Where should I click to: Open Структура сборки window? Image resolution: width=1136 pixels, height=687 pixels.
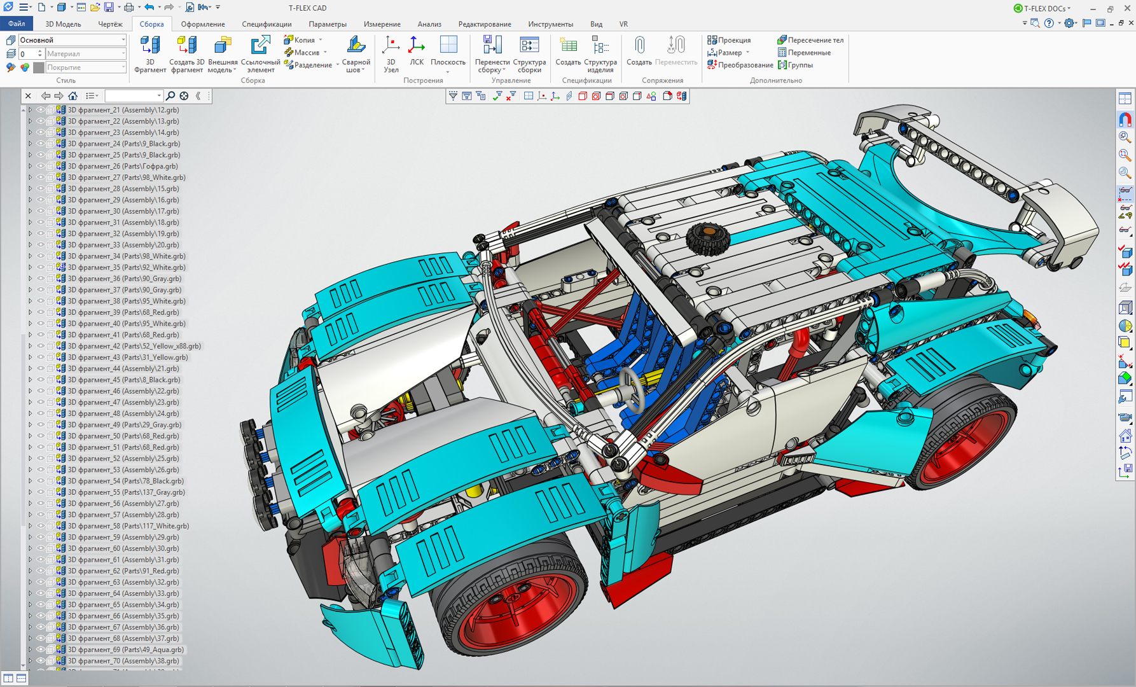tap(529, 54)
